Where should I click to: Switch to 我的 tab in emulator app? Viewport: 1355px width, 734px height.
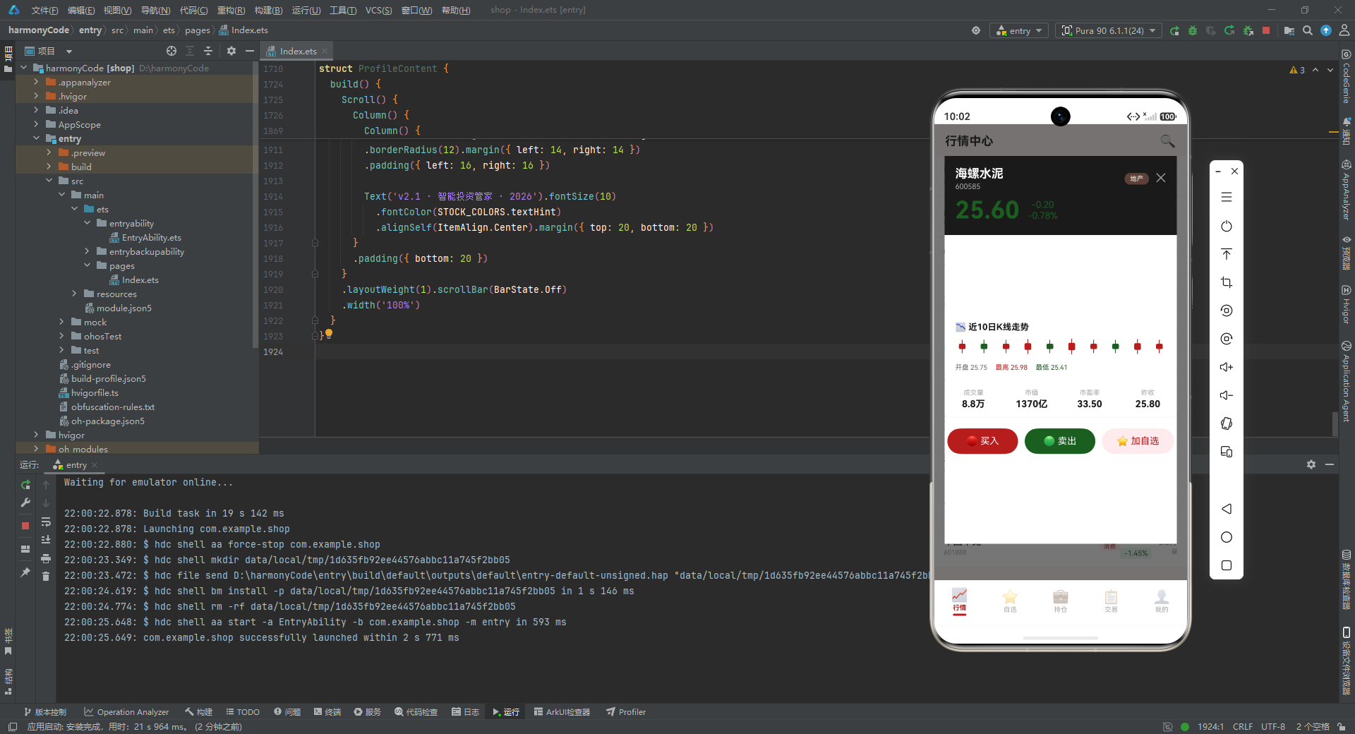click(1162, 601)
